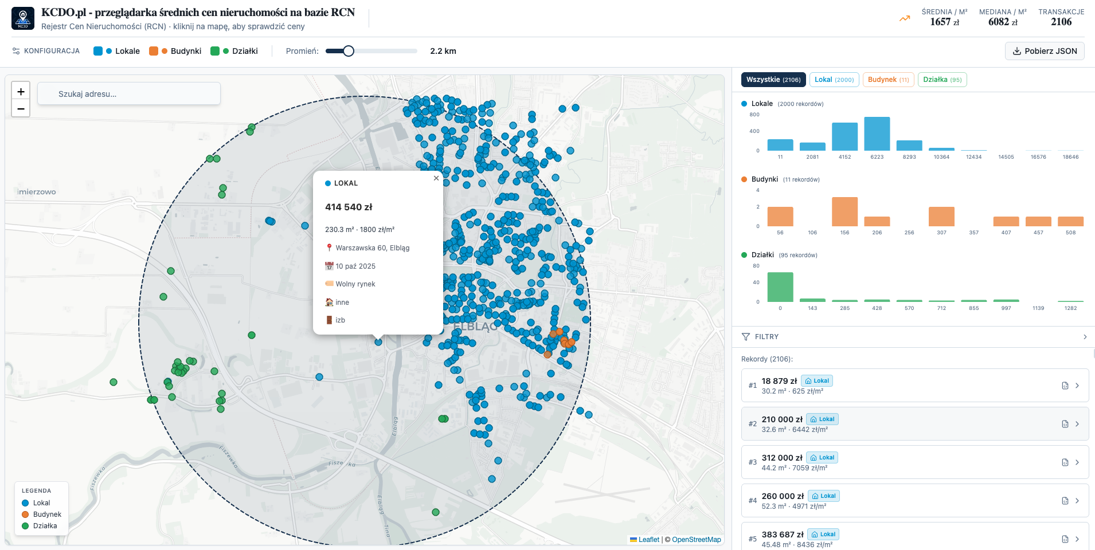This screenshot has width=1095, height=550.
Task: Open document icon for record #3
Action: [x=1065, y=462]
